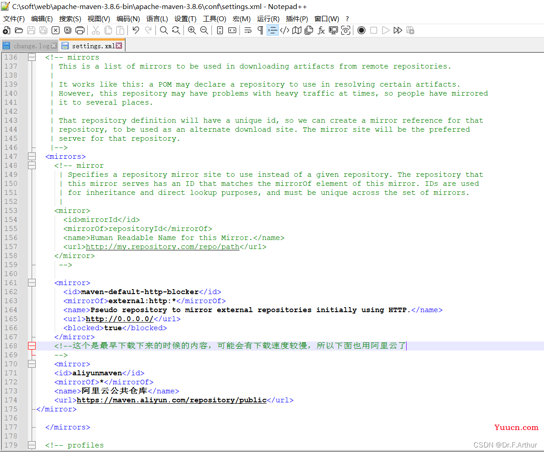544x452 pixels.
Task: Collapse the fold marker at line 136
Action: 32,57
